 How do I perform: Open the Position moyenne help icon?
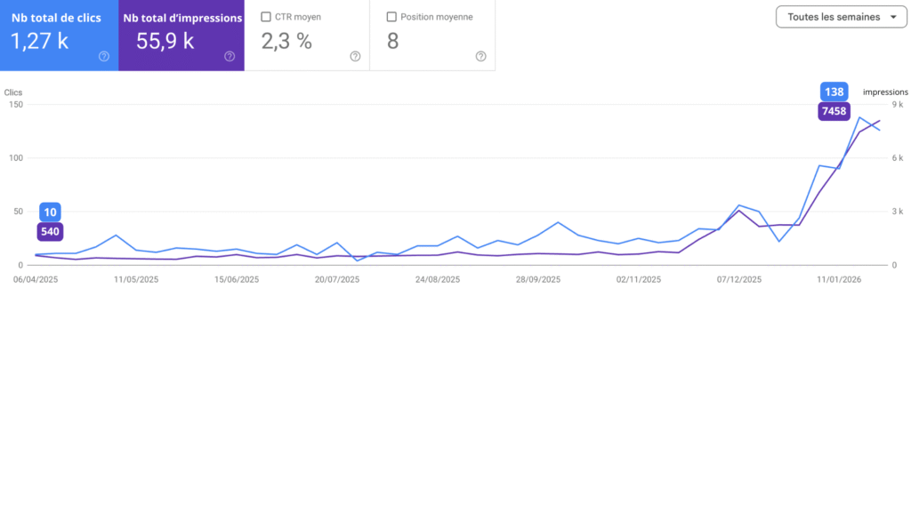tap(480, 56)
